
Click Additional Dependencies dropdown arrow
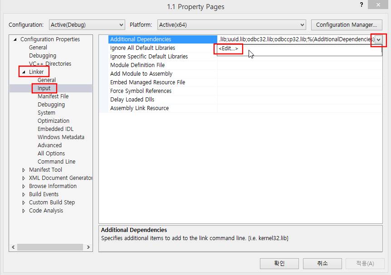click(x=378, y=40)
